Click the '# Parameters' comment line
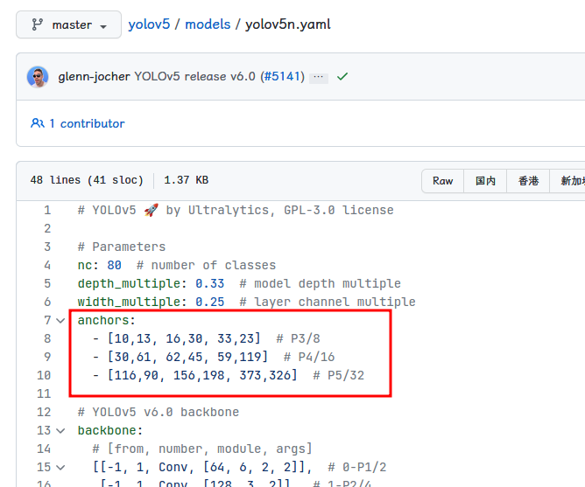Viewport: 585px width, 487px height. click(122, 247)
